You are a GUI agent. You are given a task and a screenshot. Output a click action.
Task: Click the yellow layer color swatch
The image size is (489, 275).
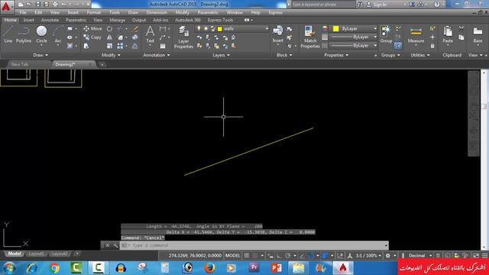pyautogui.click(x=219, y=29)
